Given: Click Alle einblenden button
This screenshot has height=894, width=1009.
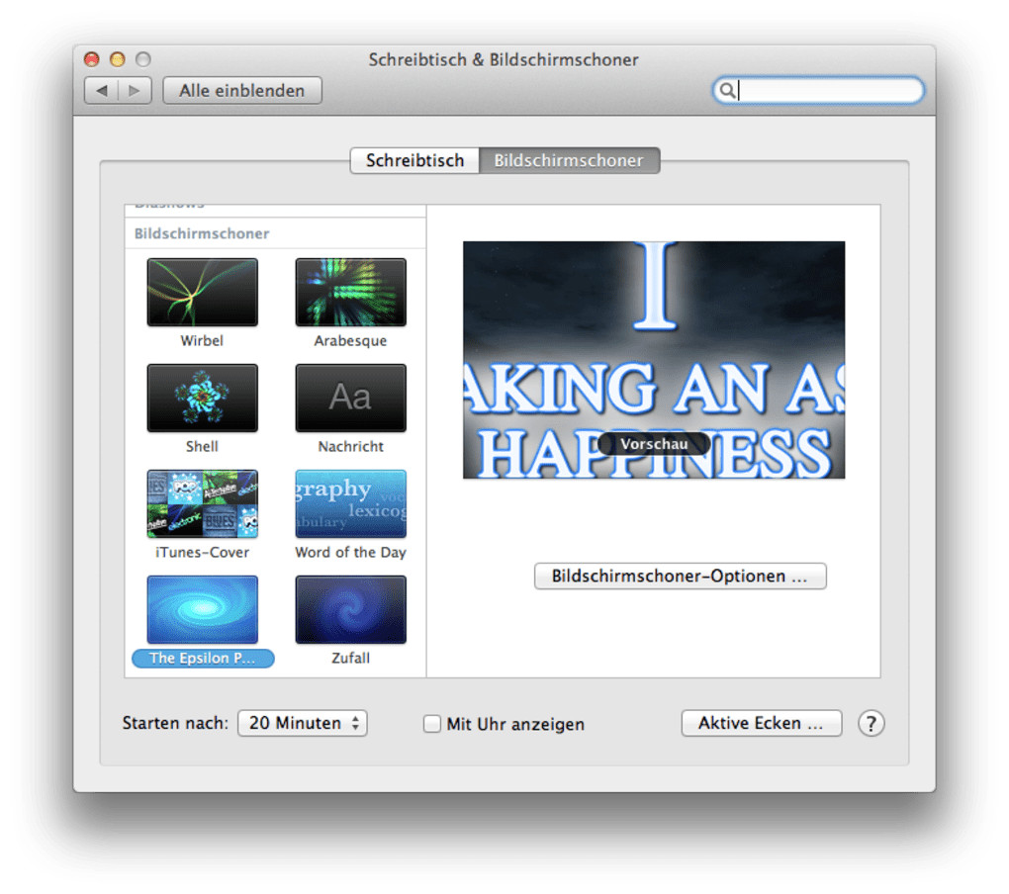Looking at the screenshot, I should (242, 91).
